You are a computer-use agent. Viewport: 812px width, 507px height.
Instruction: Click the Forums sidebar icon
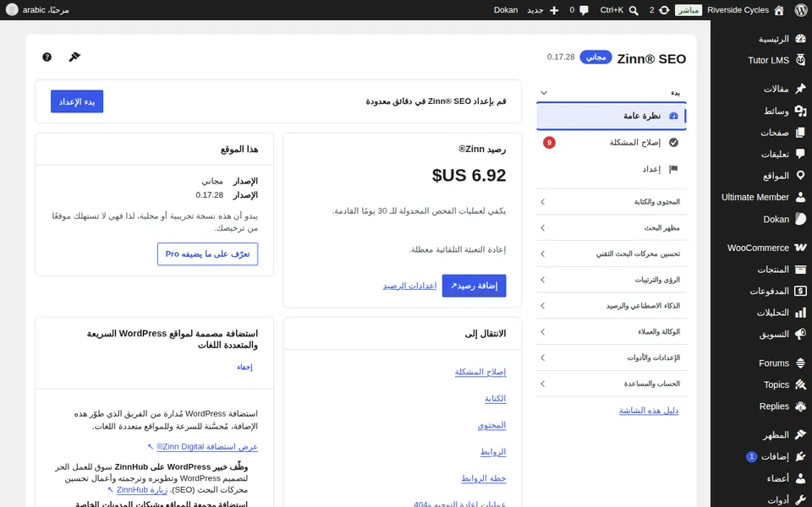[x=801, y=363]
